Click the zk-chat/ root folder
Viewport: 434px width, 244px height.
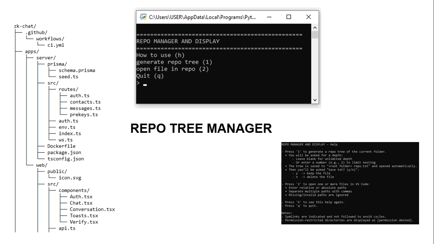25,26
